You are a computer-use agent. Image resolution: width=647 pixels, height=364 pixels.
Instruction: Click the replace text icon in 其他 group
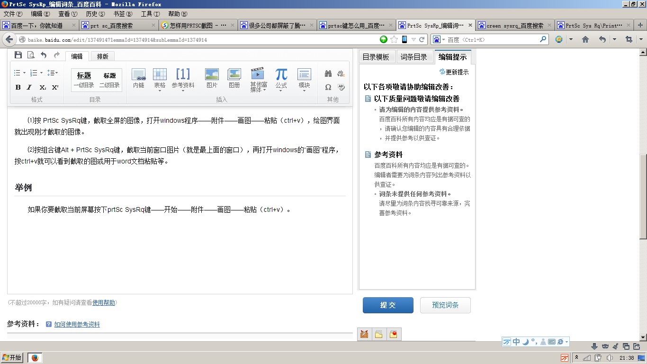click(341, 73)
